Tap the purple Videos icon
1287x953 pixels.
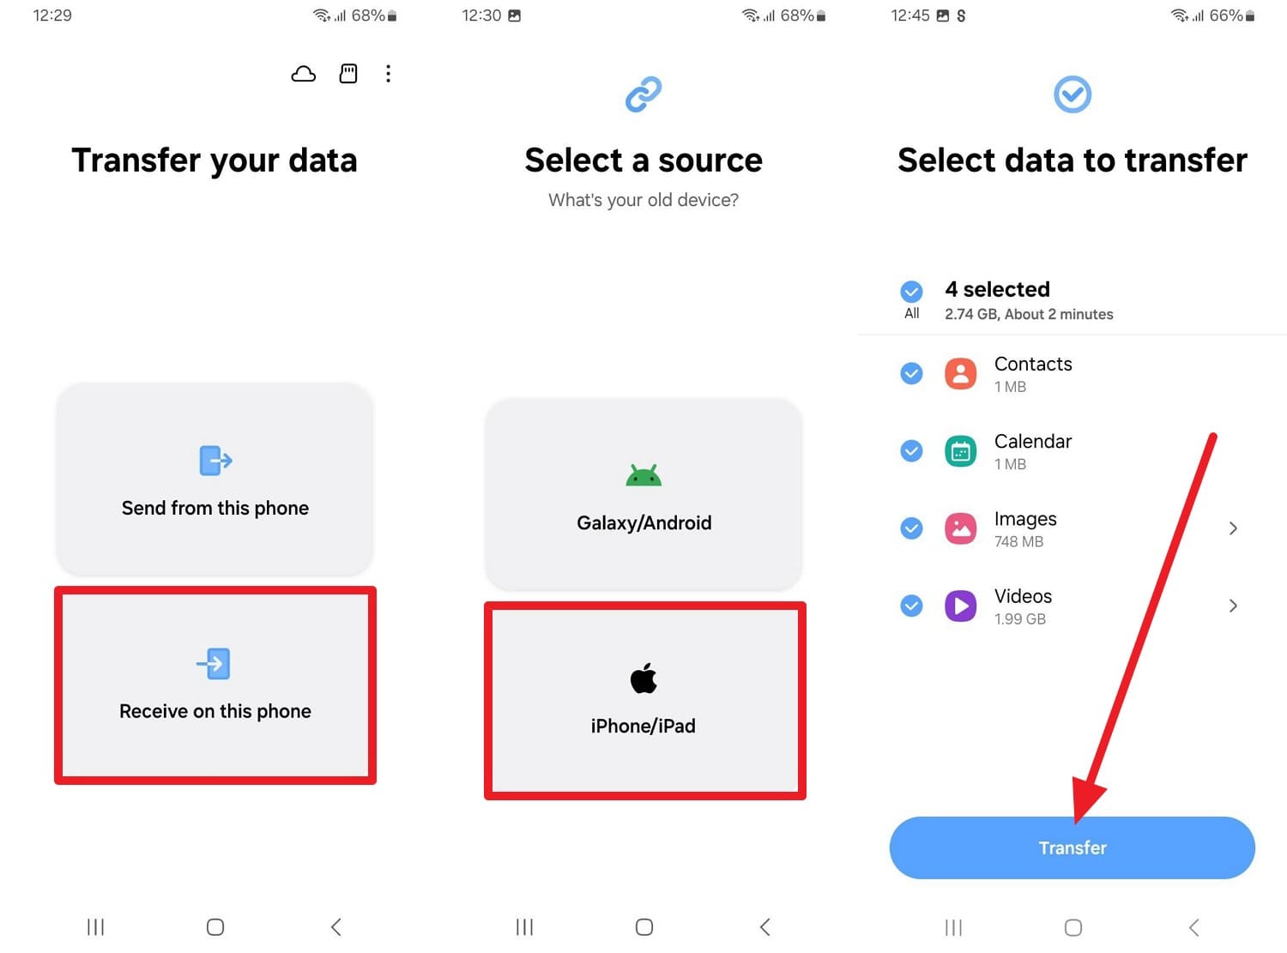tap(960, 606)
